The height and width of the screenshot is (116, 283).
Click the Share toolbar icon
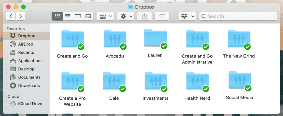145,16
